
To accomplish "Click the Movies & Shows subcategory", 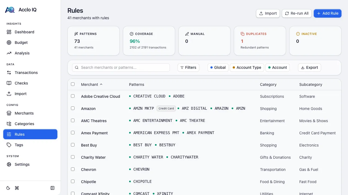I will (x=313, y=121).
